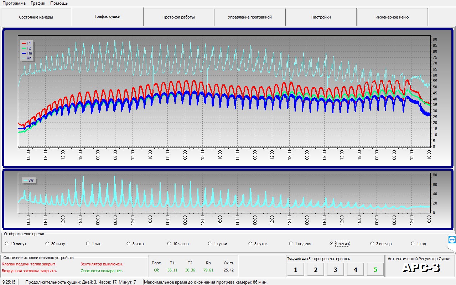Click the red T1 legend marker
Viewport: 456px width, 285px height.
pos(24,43)
